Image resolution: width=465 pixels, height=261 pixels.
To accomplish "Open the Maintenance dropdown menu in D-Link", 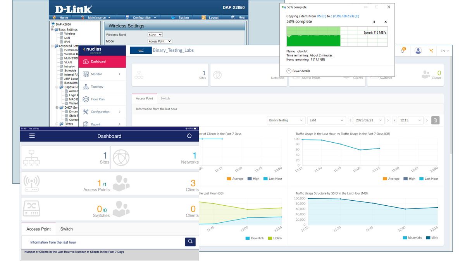I will point(96,17).
